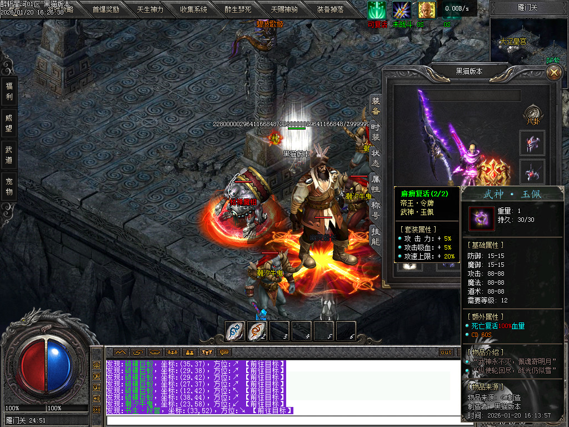Open the 收集系统 top menu
The image size is (569, 427).
coord(193,9)
